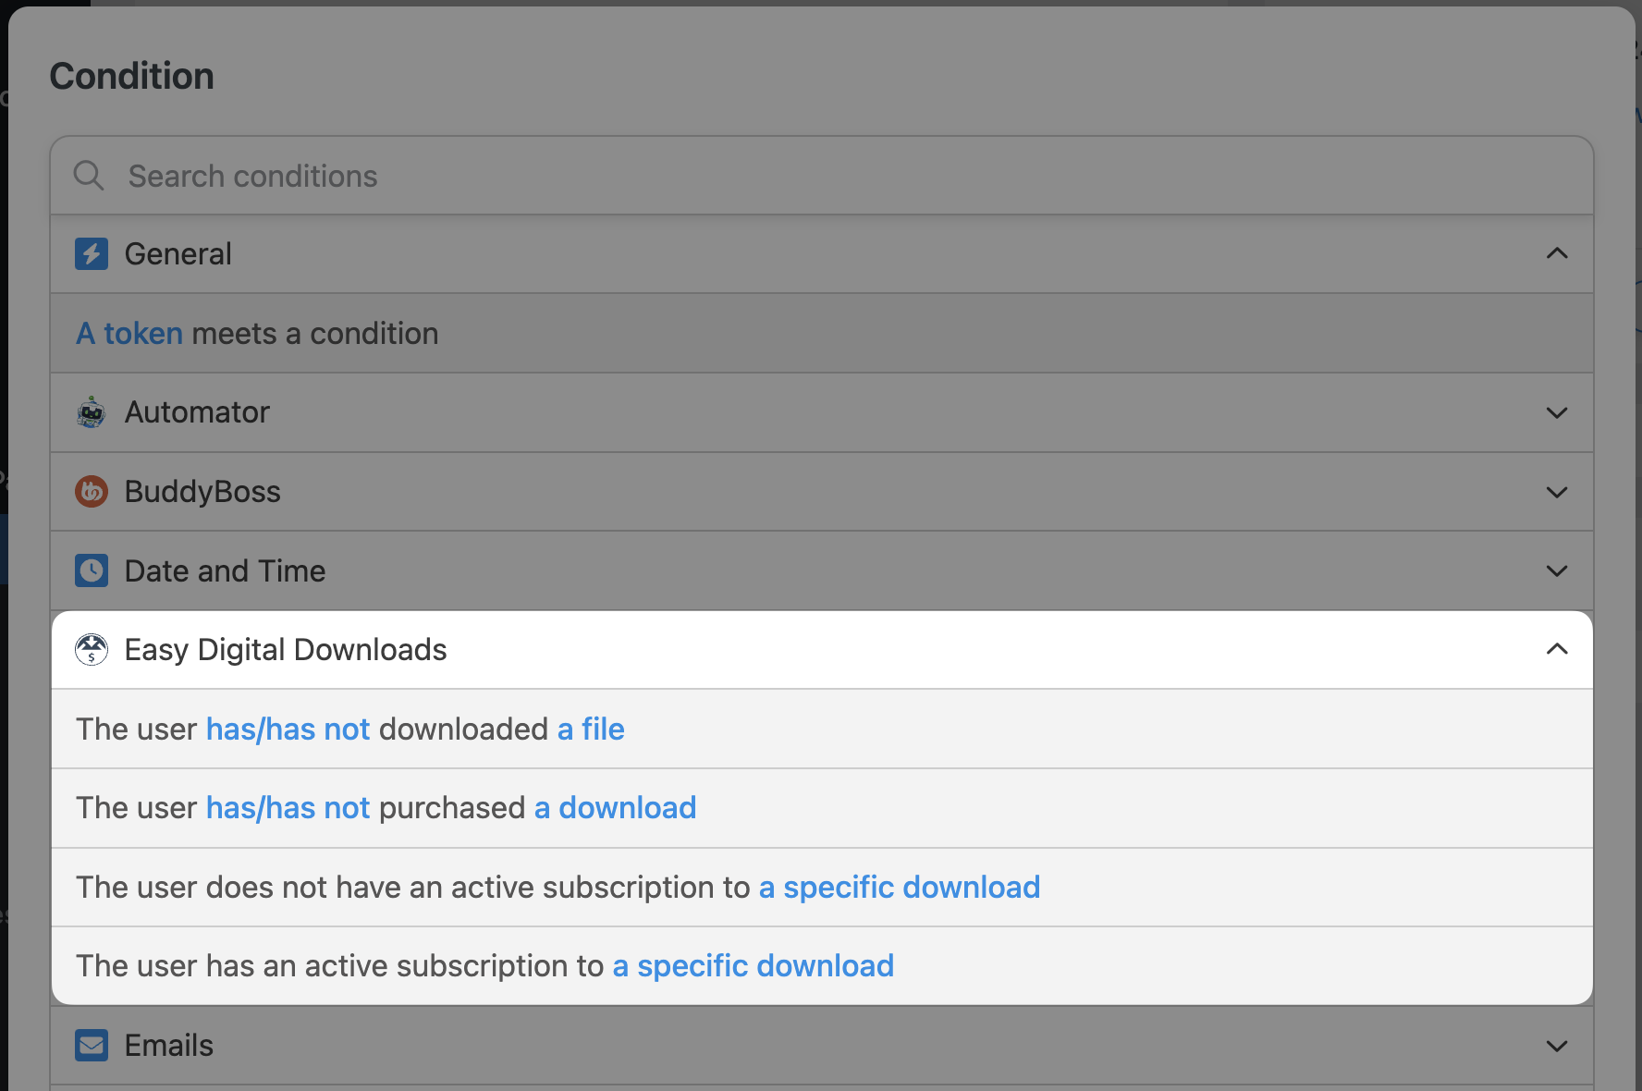1642x1091 pixels.
Task: Click the BuddyBoss orange logo icon
Action: coord(92,492)
